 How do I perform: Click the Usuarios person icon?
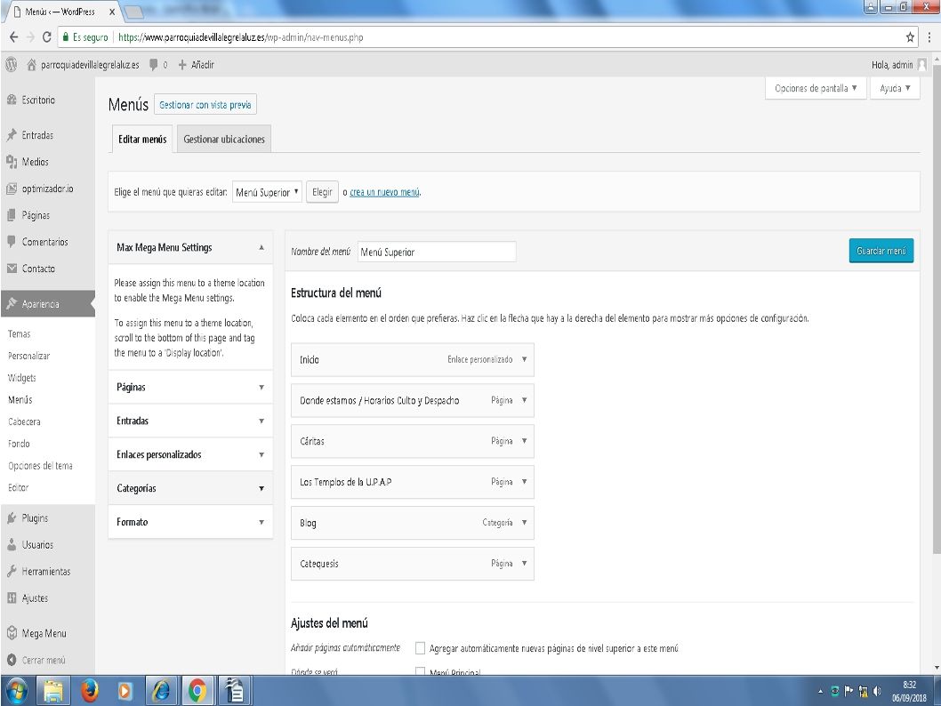(12, 544)
